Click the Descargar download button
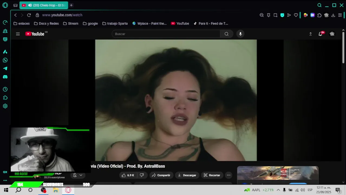Screen dimensions: 346x195 [187, 175]
